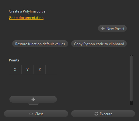Click the blank header cell after Z
The width and height of the screenshot is (139, 121).
[51, 70]
